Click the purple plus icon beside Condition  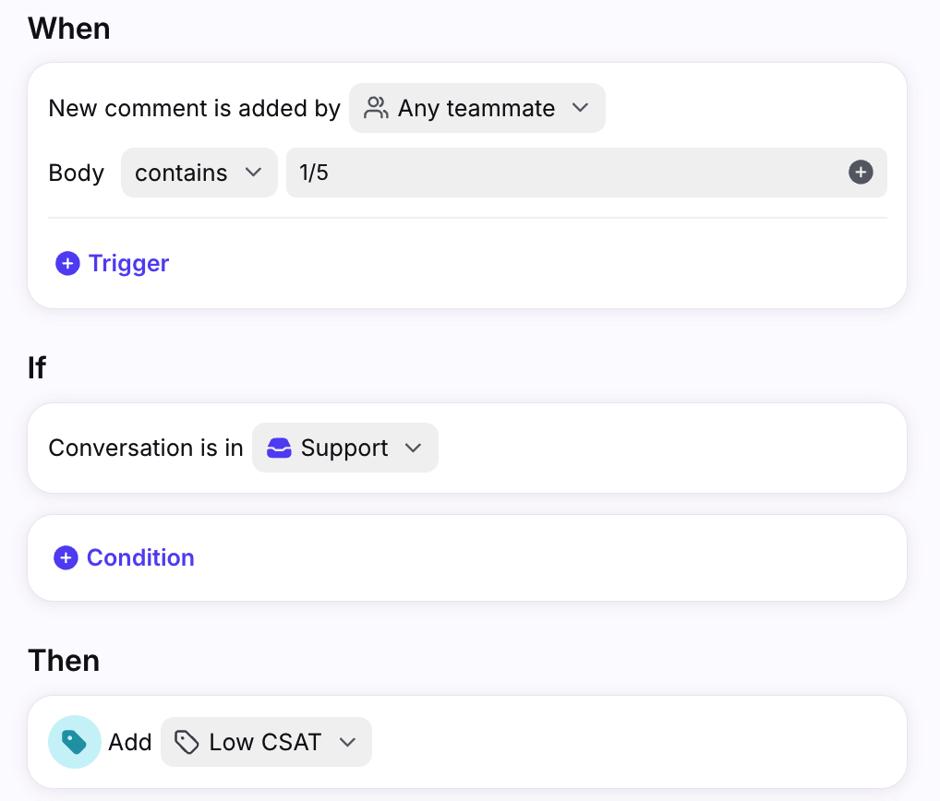(66, 558)
